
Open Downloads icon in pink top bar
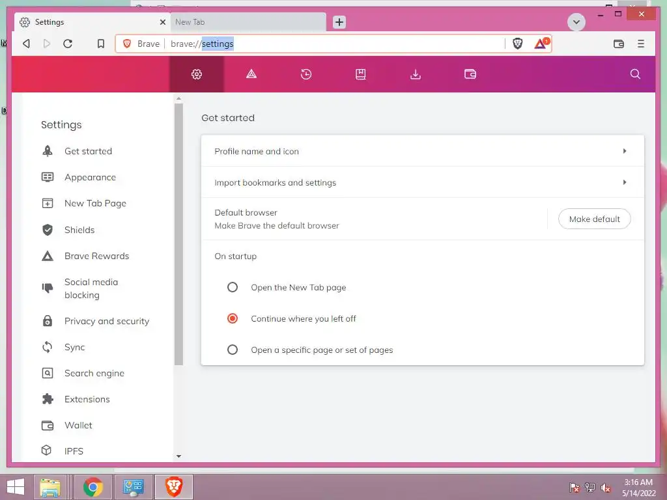pyautogui.click(x=415, y=74)
